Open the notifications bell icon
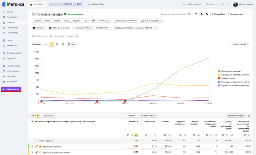Screen dimensions: 256x155 228,4
